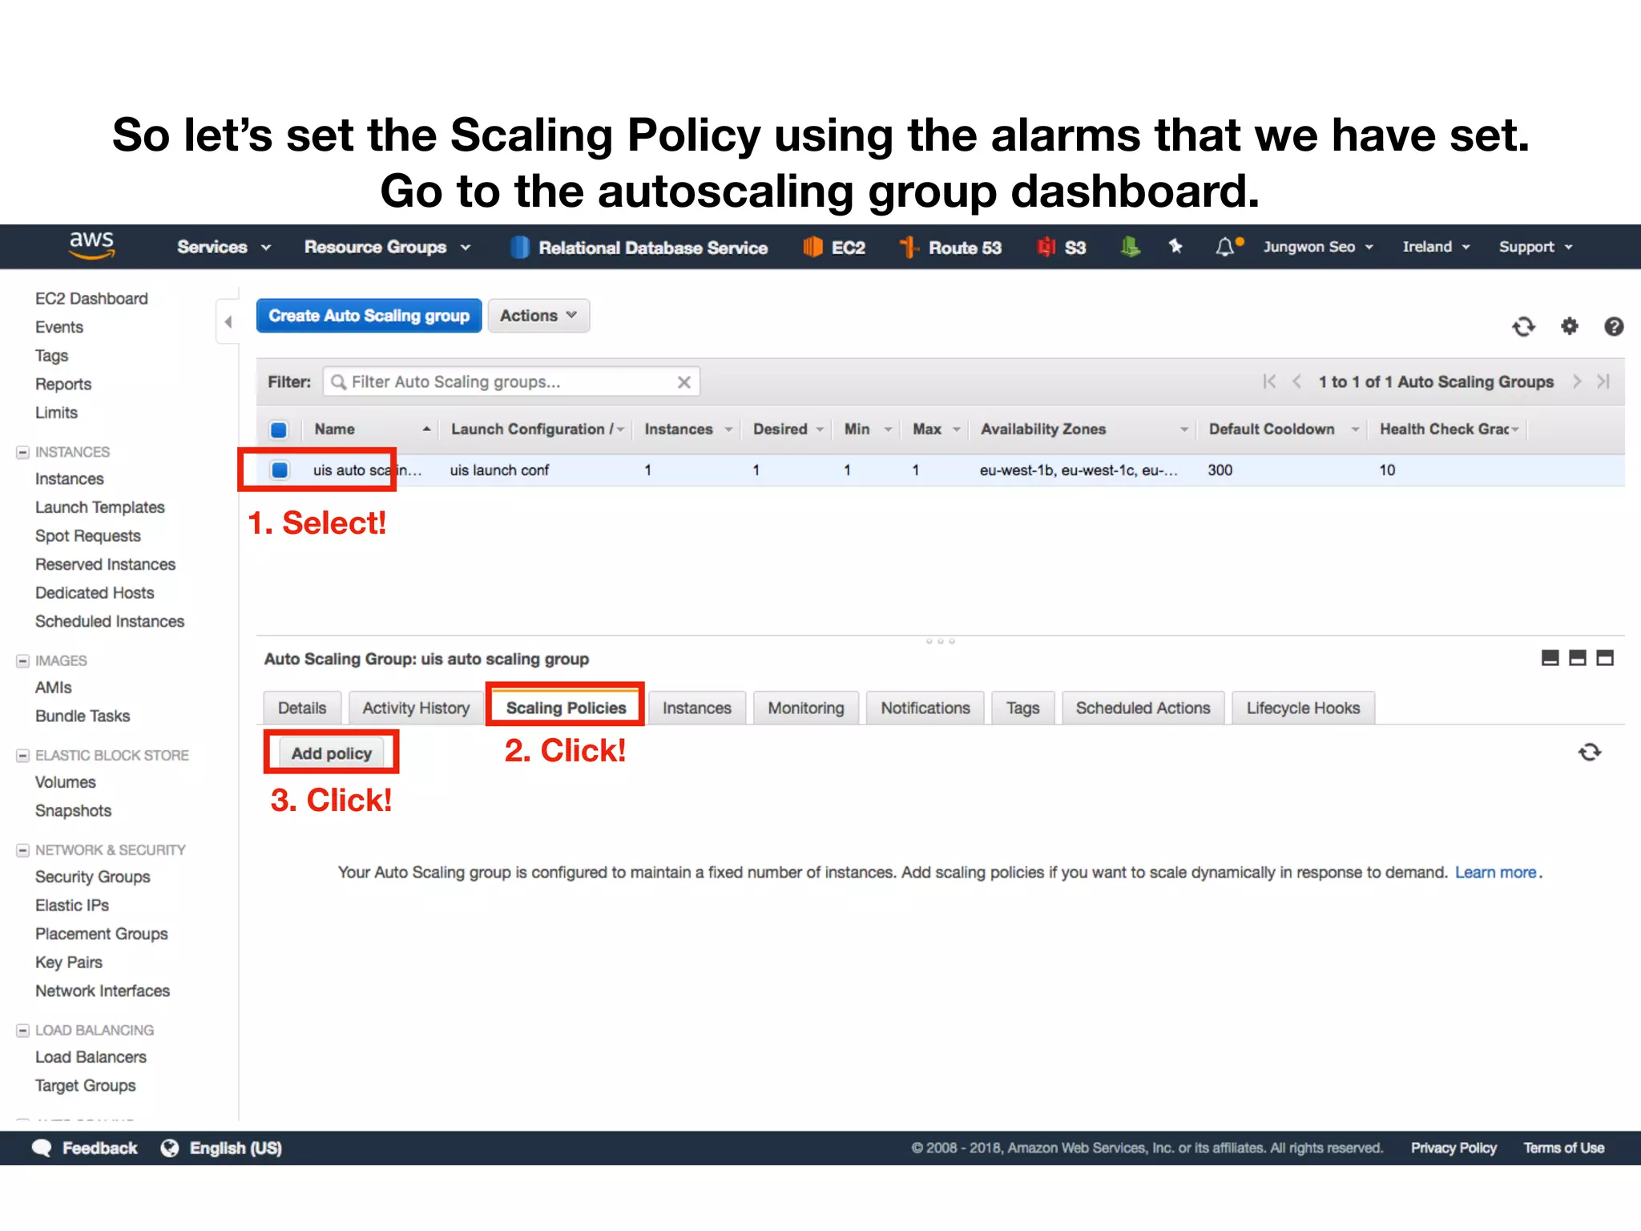This screenshot has width=1641, height=1231.
Task: Switch to the Notifications tab
Action: (925, 708)
